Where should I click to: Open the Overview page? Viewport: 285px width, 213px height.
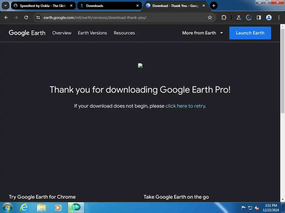pyautogui.click(x=62, y=33)
